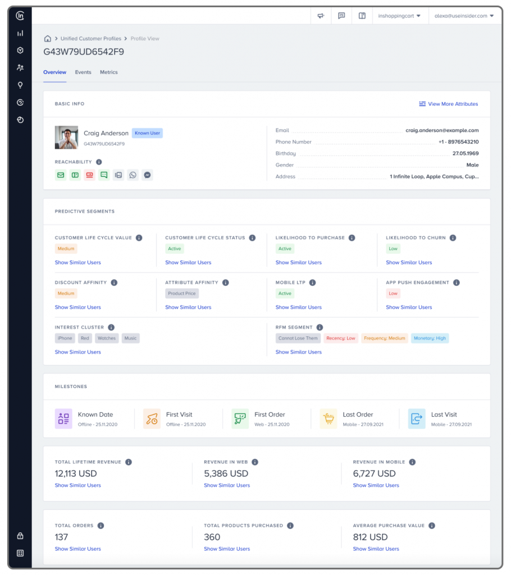Click the megaphone announcements icon
Screen dimensions: 511x575
tap(321, 16)
